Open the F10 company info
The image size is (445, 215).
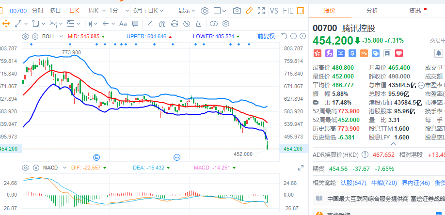pos(288,11)
